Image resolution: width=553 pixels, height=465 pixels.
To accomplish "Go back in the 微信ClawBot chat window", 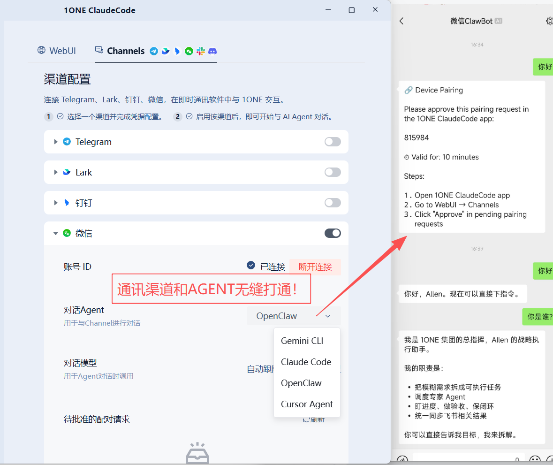I will pos(401,21).
